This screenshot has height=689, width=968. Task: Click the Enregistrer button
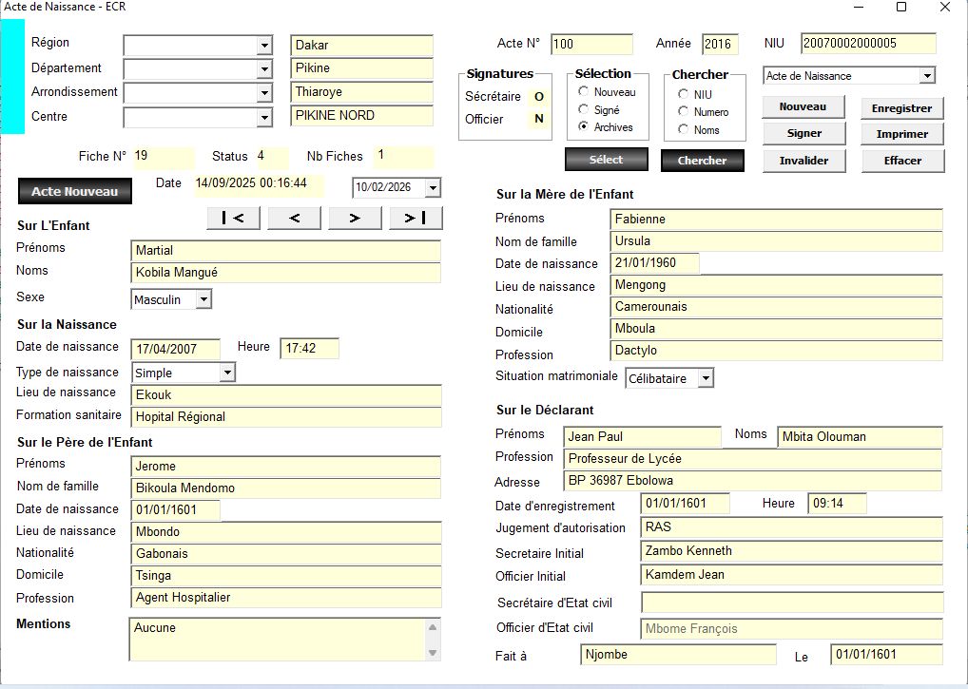(x=901, y=108)
